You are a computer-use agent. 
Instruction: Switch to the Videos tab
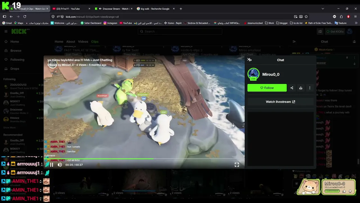pyautogui.click(x=83, y=41)
